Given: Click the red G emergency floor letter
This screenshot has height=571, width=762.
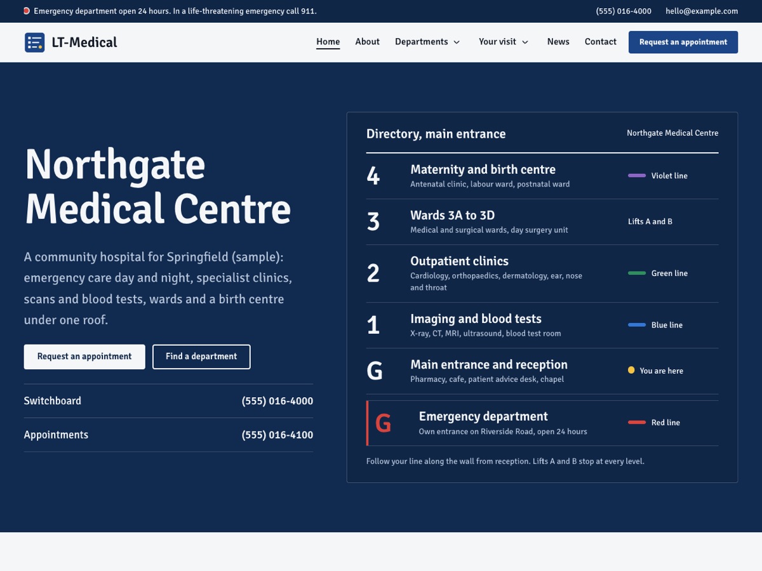Looking at the screenshot, I should click(383, 423).
